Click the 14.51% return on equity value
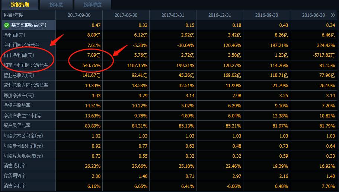This screenshot has width=339, height=192. (x=93, y=106)
